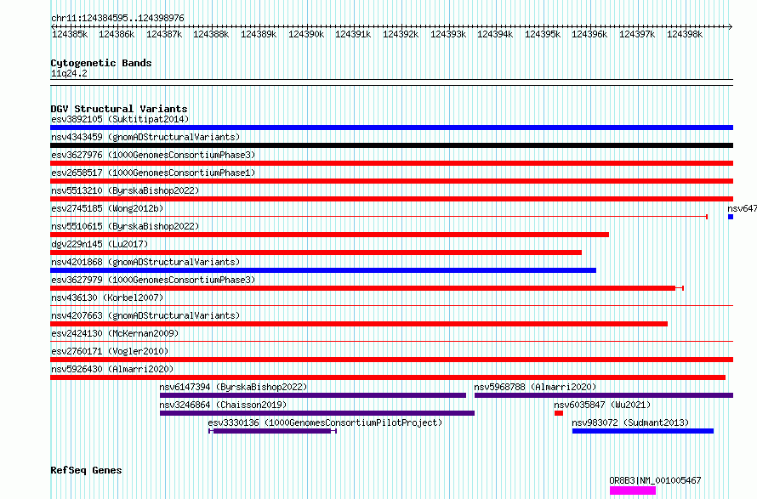757x499 pixels.
Task: Click the small blue nsv647 variant marker
Action: (731, 217)
